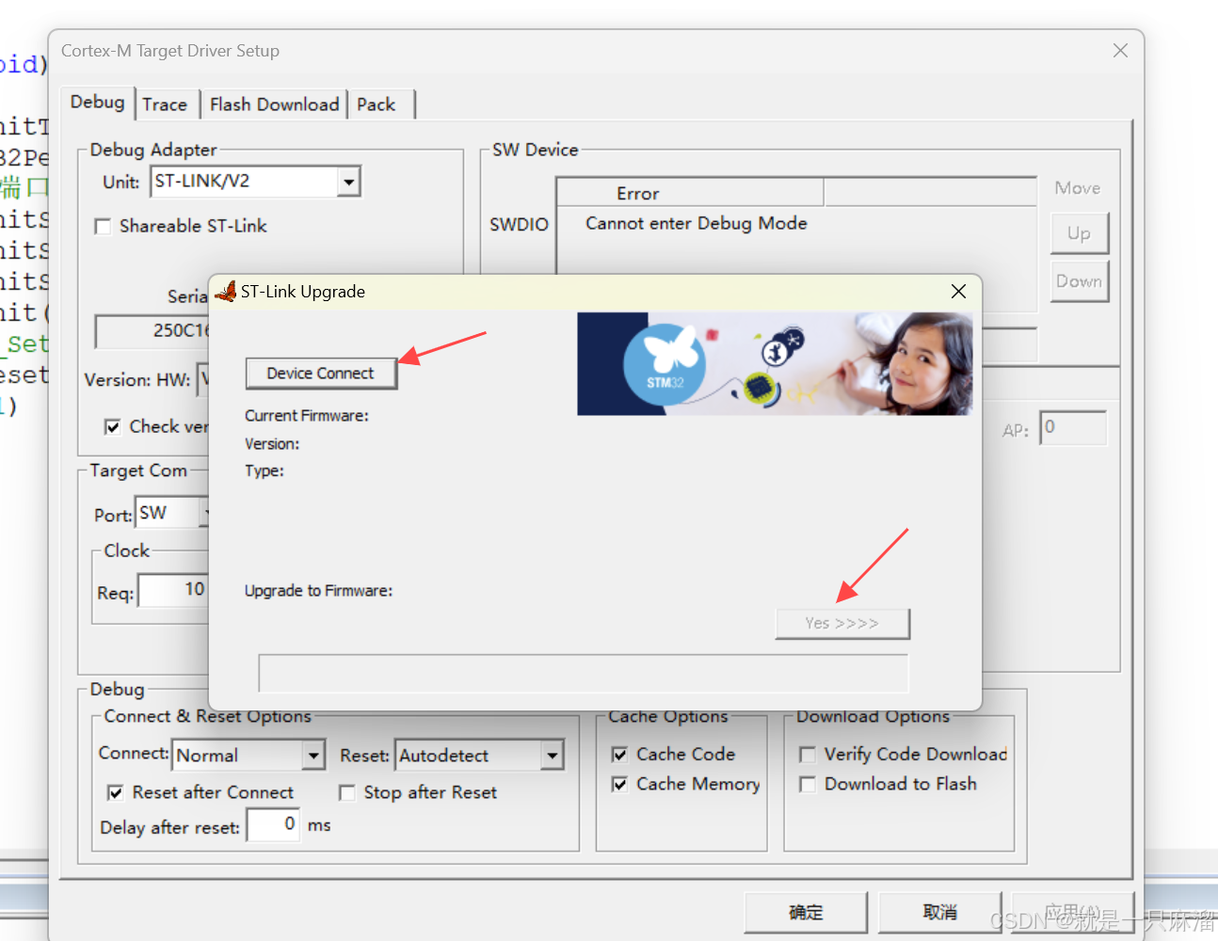Disable Reset after Connect
Screen dimensions: 1218x941
[114, 792]
